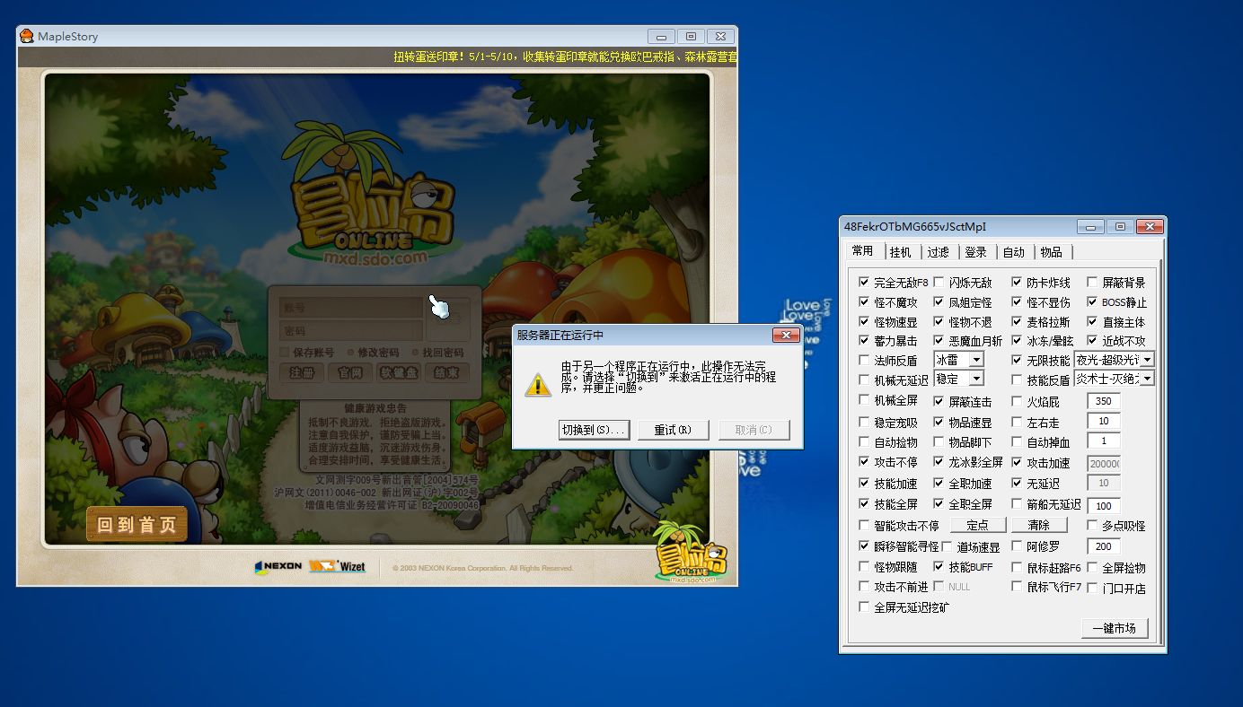Click the 结束 button in login panel
Screen dimensions: 1243x707
tap(446, 372)
